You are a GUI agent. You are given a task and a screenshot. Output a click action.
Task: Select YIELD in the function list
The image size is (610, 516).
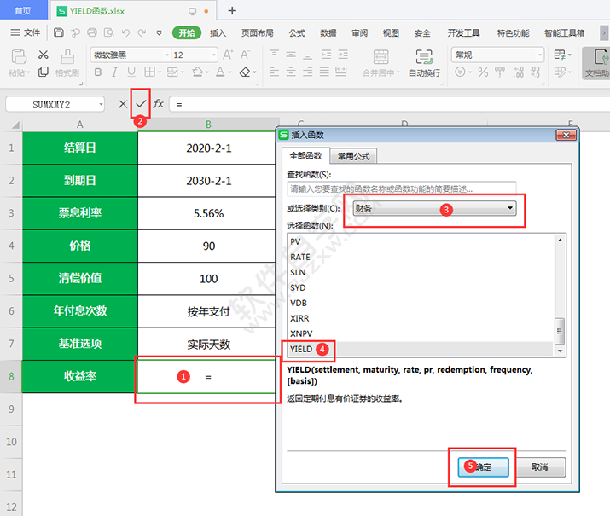point(420,349)
